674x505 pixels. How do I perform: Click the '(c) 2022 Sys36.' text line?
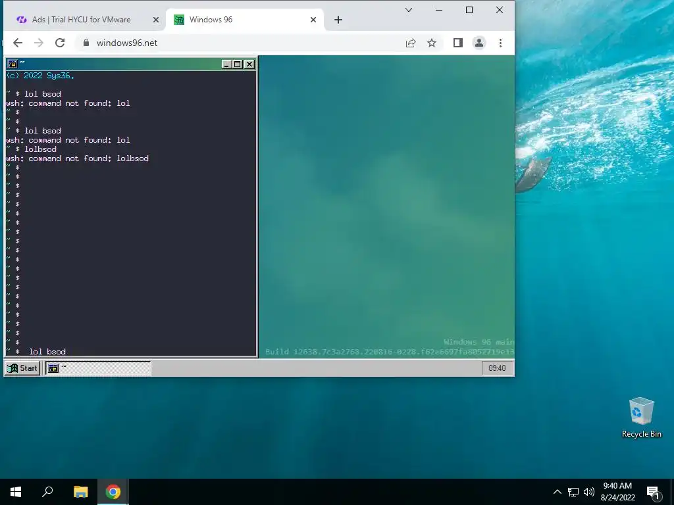tap(40, 76)
